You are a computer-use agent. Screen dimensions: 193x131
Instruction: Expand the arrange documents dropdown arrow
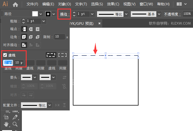tap(185, 4)
